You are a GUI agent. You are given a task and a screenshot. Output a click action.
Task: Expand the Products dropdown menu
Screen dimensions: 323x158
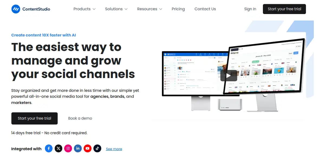[x=84, y=9]
